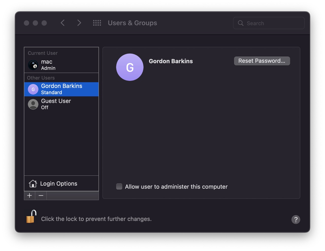This screenshot has width=325, height=251.
Task: Go back with the left chevron arrow
Action: (x=63, y=23)
